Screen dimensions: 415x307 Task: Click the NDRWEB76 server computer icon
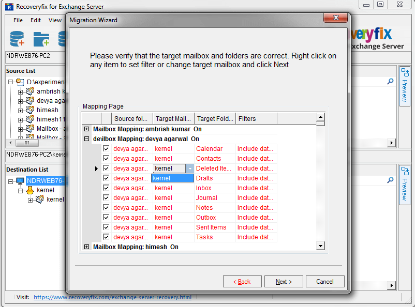(x=20, y=181)
